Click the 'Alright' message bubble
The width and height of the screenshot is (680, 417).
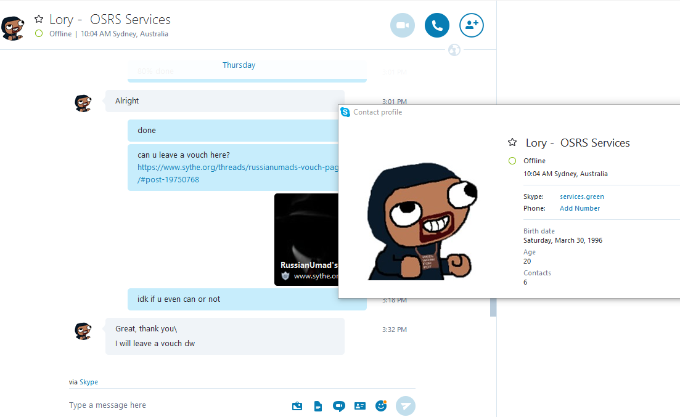(x=224, y=101)
